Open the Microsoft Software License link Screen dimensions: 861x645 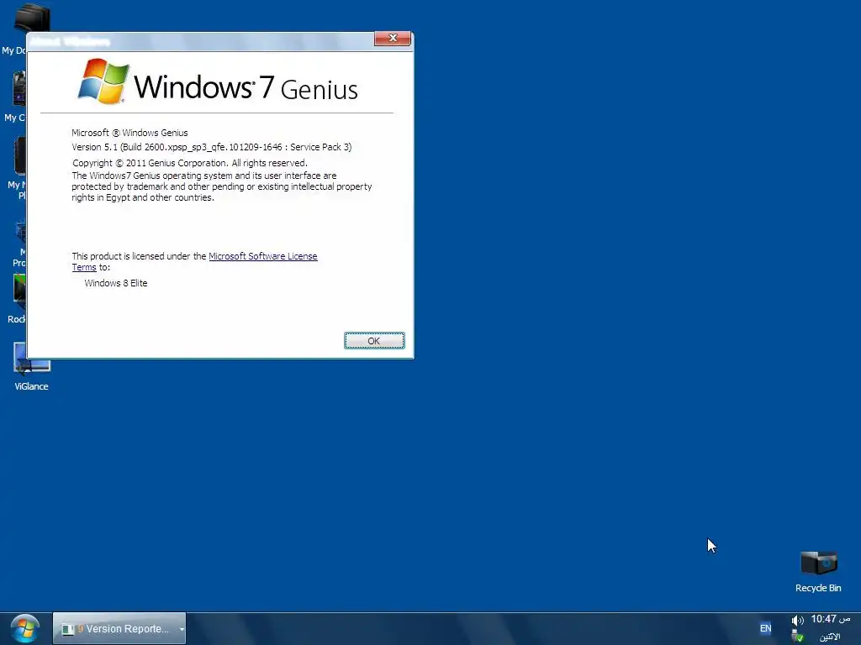tap(263, 256)
